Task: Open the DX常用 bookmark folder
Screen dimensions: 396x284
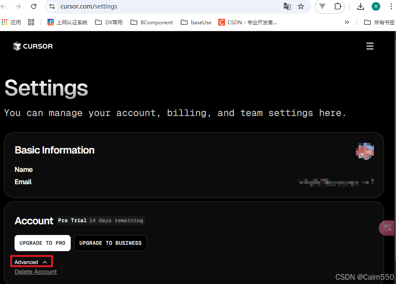Action: point(109,22)
